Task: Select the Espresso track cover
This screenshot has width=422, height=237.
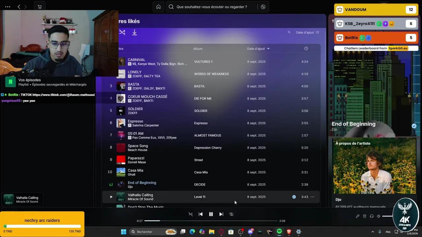Action: 121,123
